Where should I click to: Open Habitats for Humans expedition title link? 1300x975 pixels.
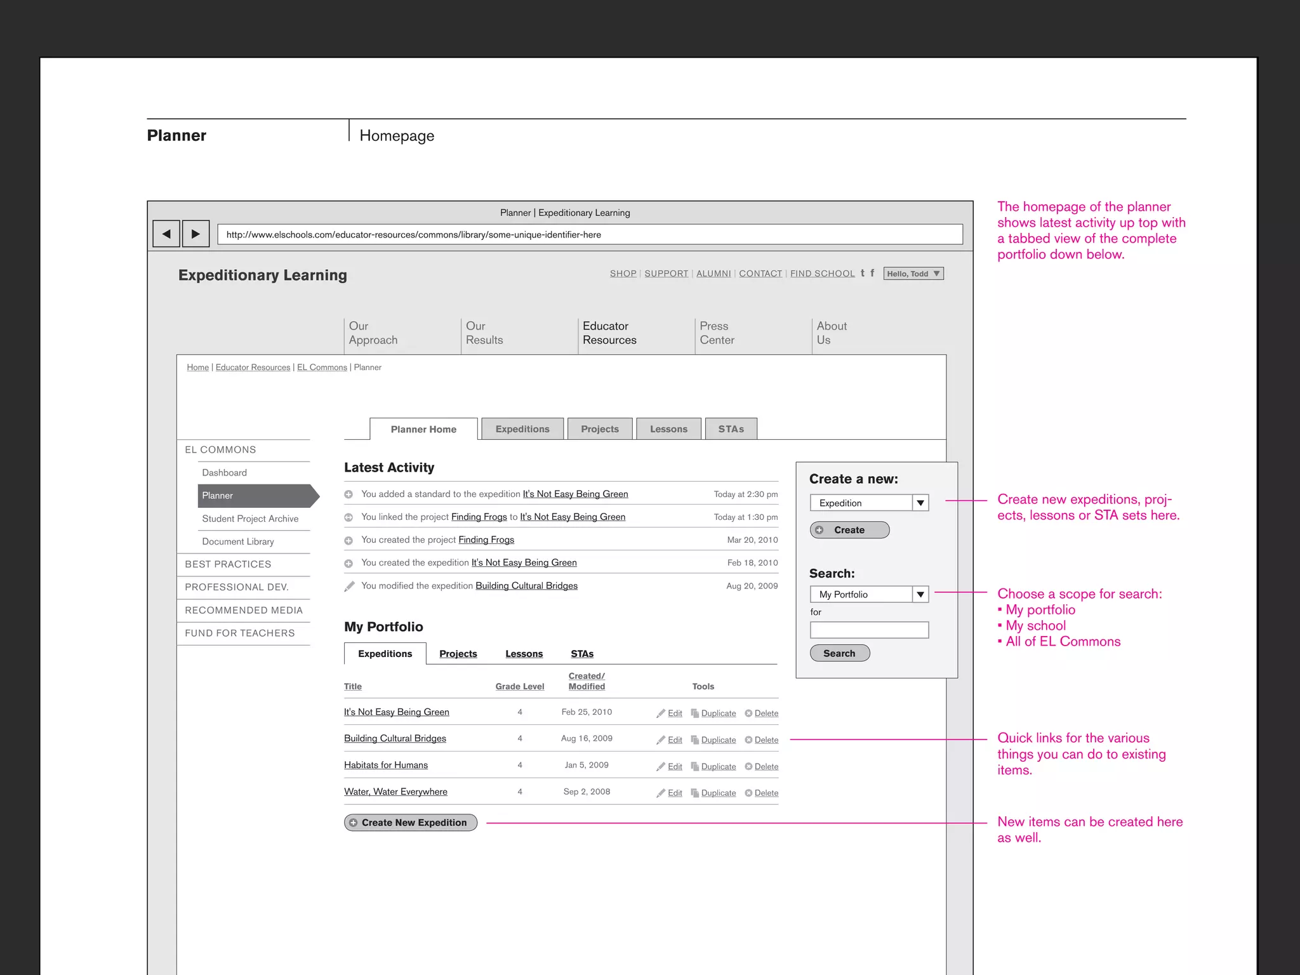386,766
